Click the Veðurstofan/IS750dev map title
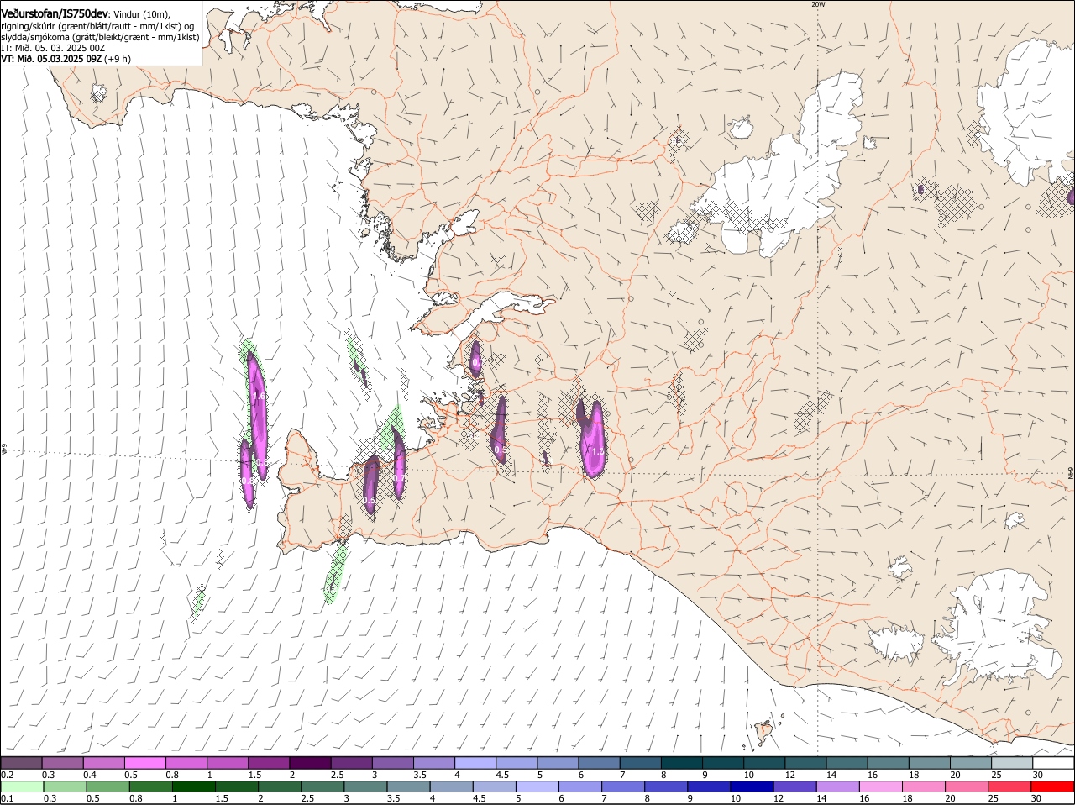 [x=55, y=13]
